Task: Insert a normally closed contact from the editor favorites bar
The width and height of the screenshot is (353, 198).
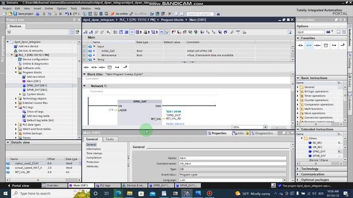Action: 94,67
